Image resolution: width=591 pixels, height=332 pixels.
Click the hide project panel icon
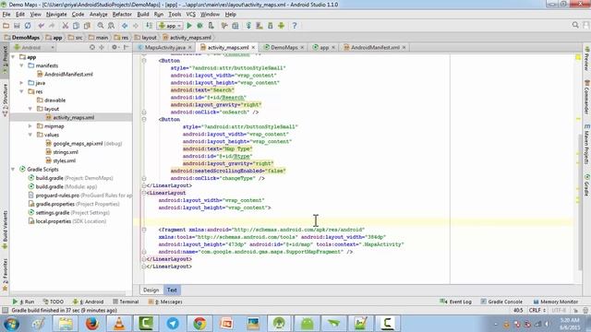pyautogui.click(x=126, y=47)
